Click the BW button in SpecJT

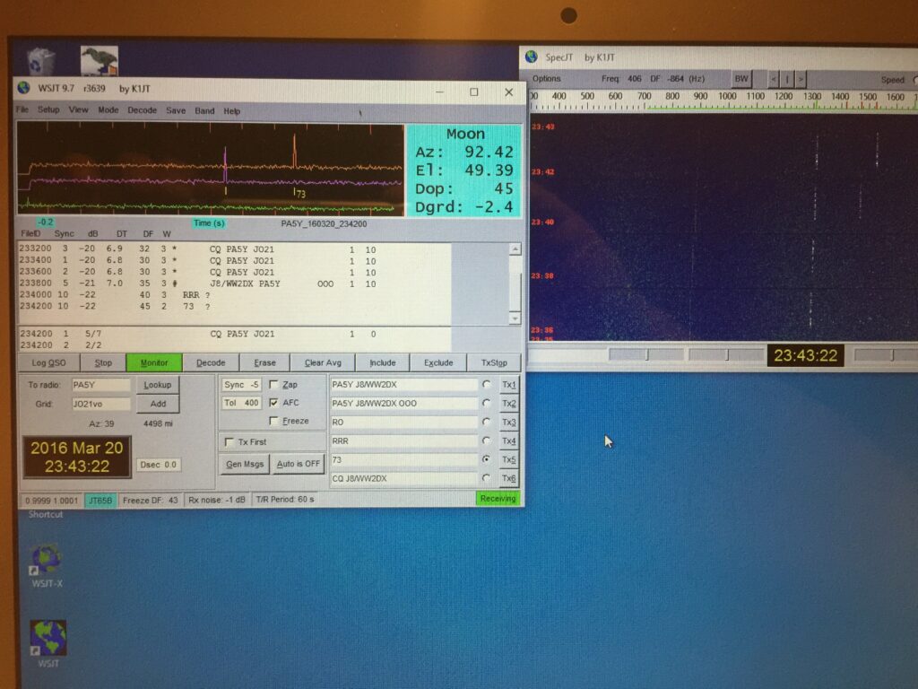point(741,79)
